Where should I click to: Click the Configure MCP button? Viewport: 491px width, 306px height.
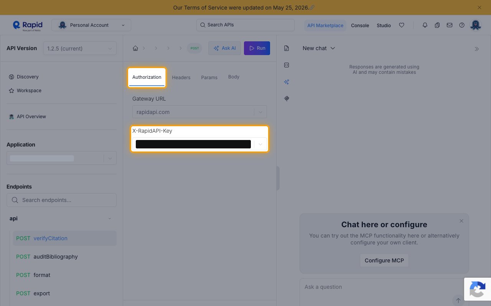tap(384, 260)
